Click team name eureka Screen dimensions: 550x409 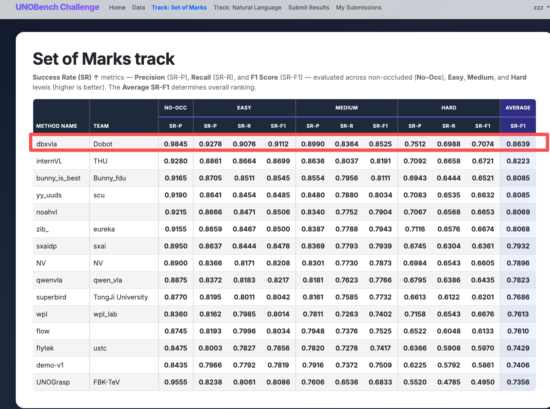pos(104,229)
